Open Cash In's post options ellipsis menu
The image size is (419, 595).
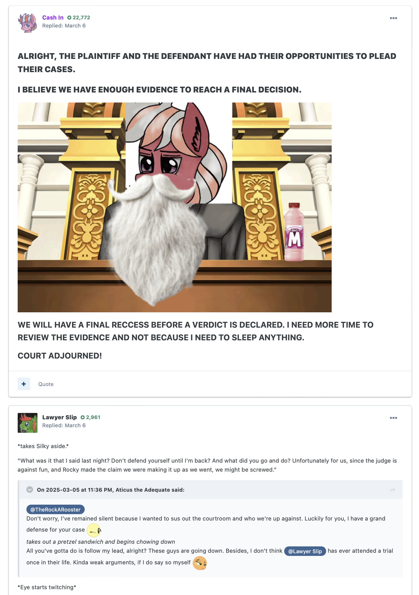pos(393,18)
